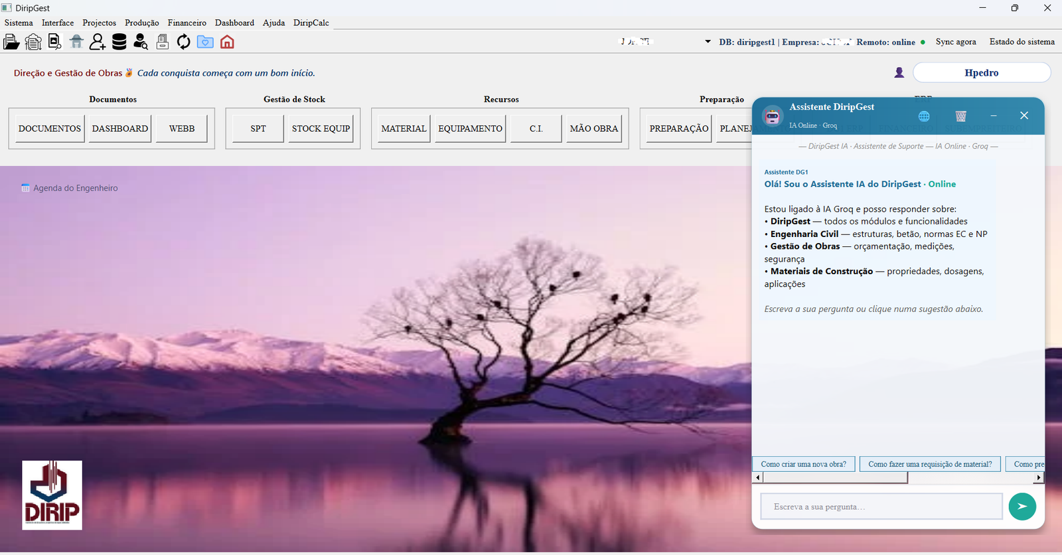1062x555 pixels.
Task: Click the refresh arrows toolbar icon
Action: click(184, 42)
